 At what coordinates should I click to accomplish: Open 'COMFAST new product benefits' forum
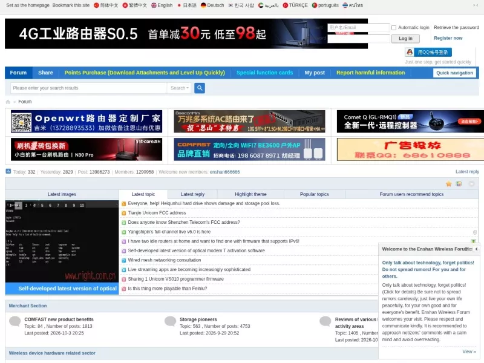pos(59,319)
